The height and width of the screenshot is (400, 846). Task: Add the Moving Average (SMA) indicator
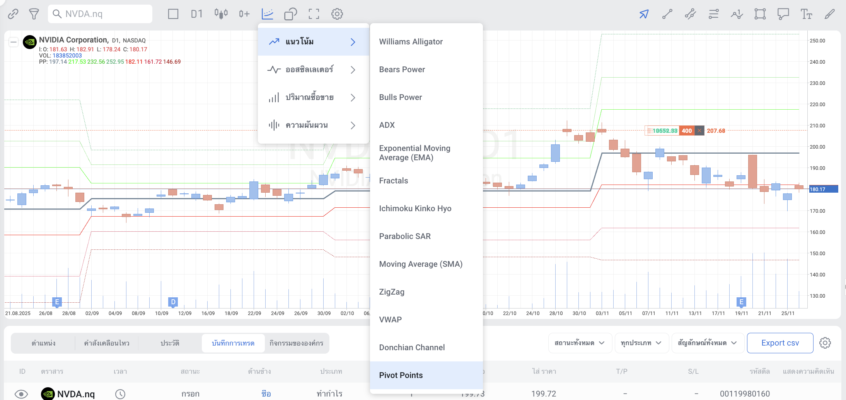426,264
